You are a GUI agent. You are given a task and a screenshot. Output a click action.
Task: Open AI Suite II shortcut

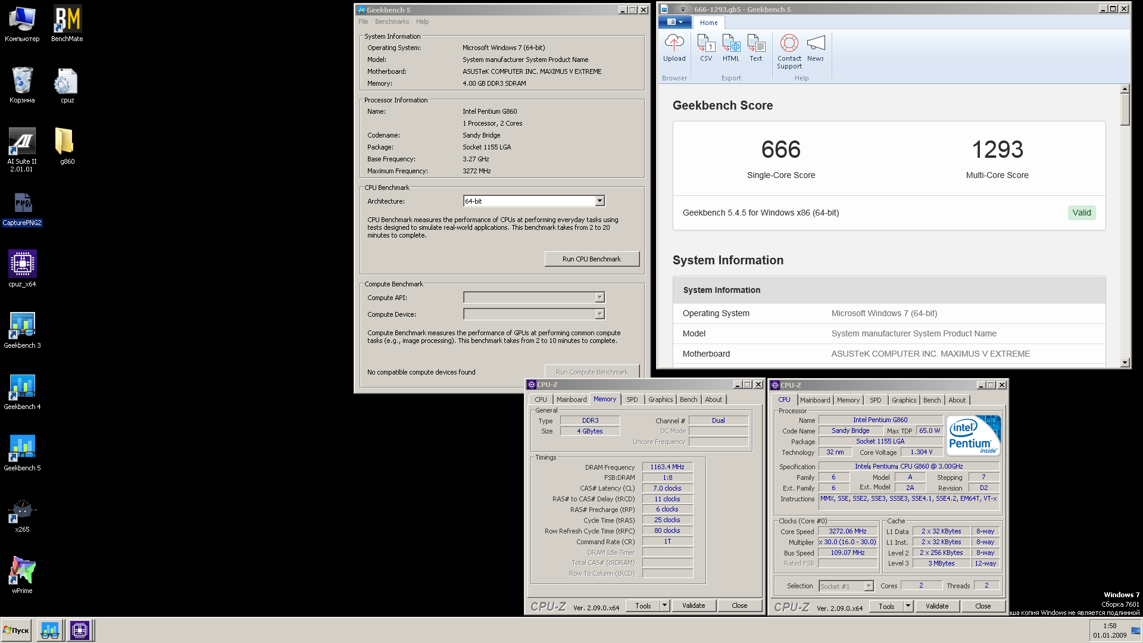22,149
